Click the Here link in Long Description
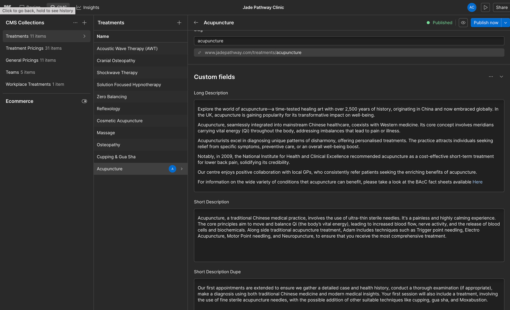Viewport: 510px width, 310px height. tap(477, 182)
